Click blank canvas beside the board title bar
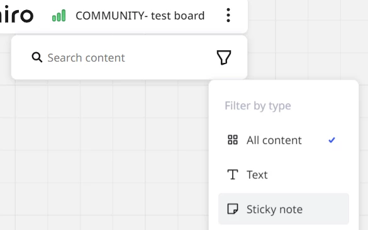Image resolution: width=368 pixels, height=230 pixels. click(x=305, y=35)
